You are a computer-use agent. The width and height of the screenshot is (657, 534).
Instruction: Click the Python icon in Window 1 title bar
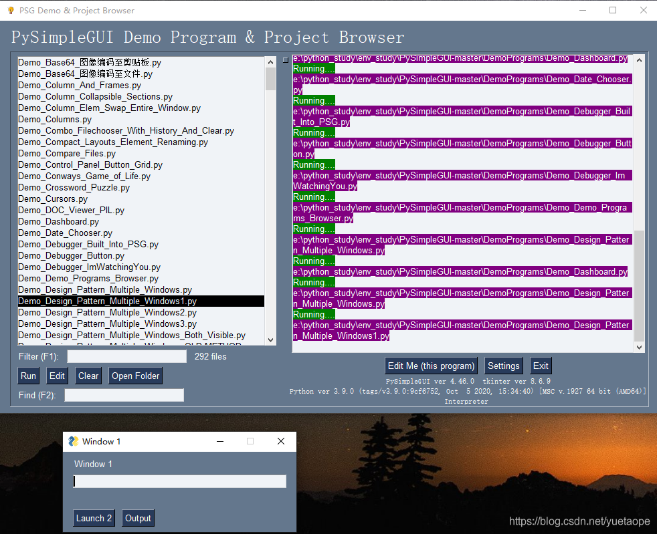(x=74, y=441)
